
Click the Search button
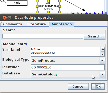[94, 36]
